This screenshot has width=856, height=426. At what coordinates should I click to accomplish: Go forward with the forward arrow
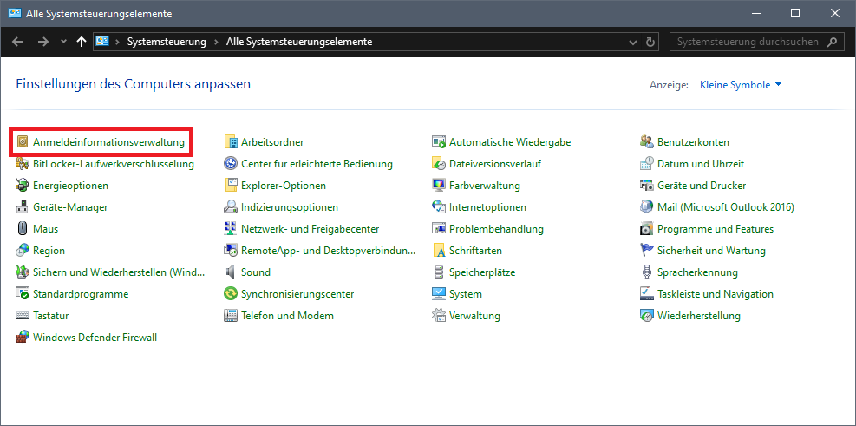pos(43,42)
